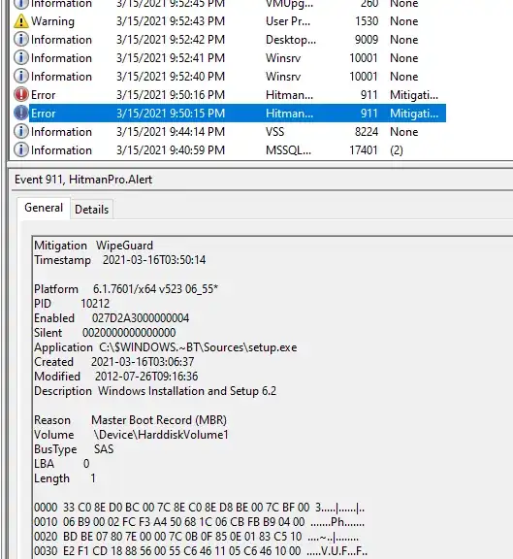
Task: Click the Modified 2012-07-26T09:16:36 line
Action: [x=115, y=377]
